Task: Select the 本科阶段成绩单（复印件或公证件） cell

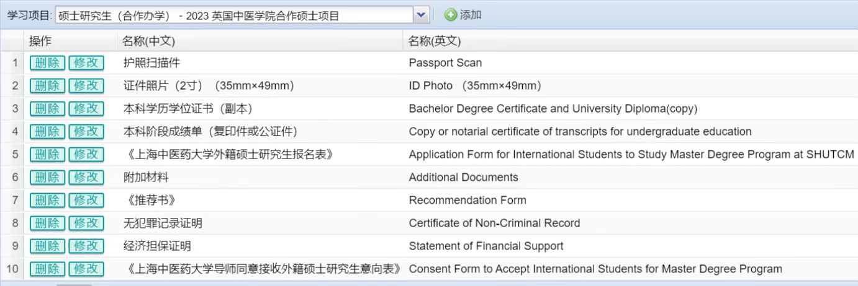Action: [x=260, y=131]
